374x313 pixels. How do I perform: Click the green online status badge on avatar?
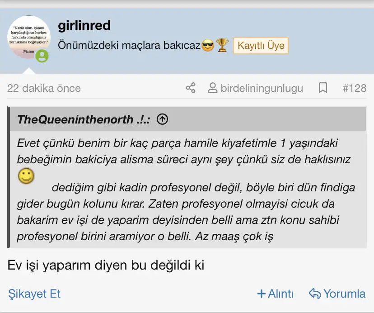point(42,56)
